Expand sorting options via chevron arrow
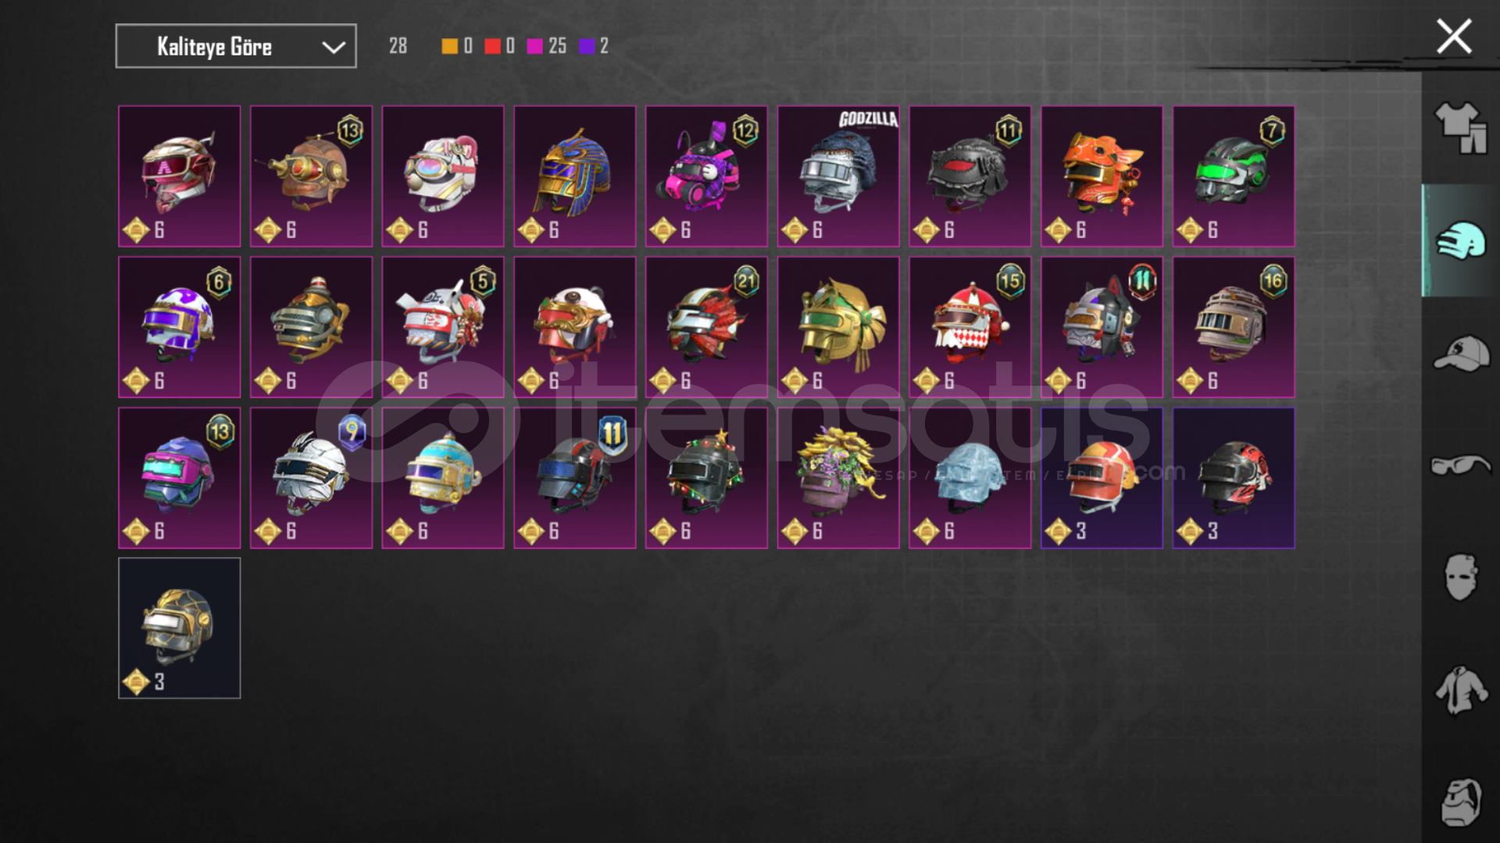The image size is (1500, 843). [x=334, y=47]
